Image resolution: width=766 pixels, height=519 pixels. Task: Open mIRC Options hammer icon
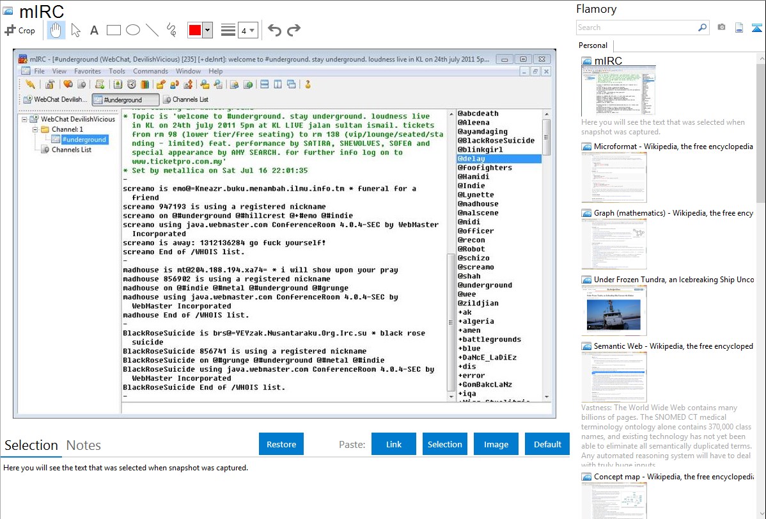pyautogui.click(x=50, y=84)
